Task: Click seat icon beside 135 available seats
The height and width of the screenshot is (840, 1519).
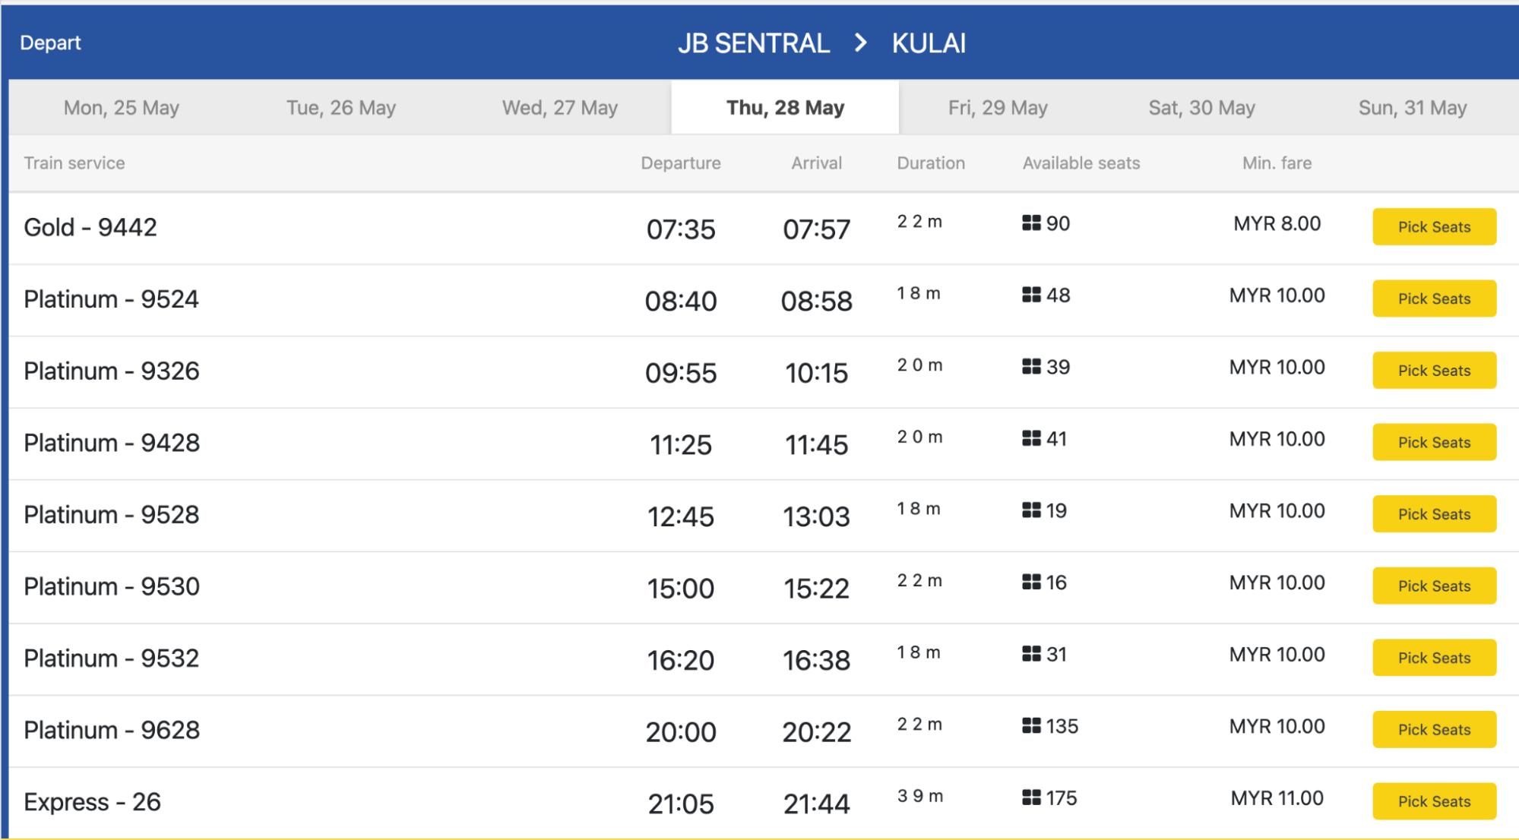Action: coord(1031,726)
